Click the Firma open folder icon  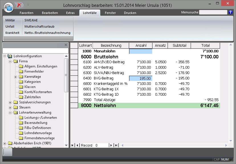coord(15,61)
